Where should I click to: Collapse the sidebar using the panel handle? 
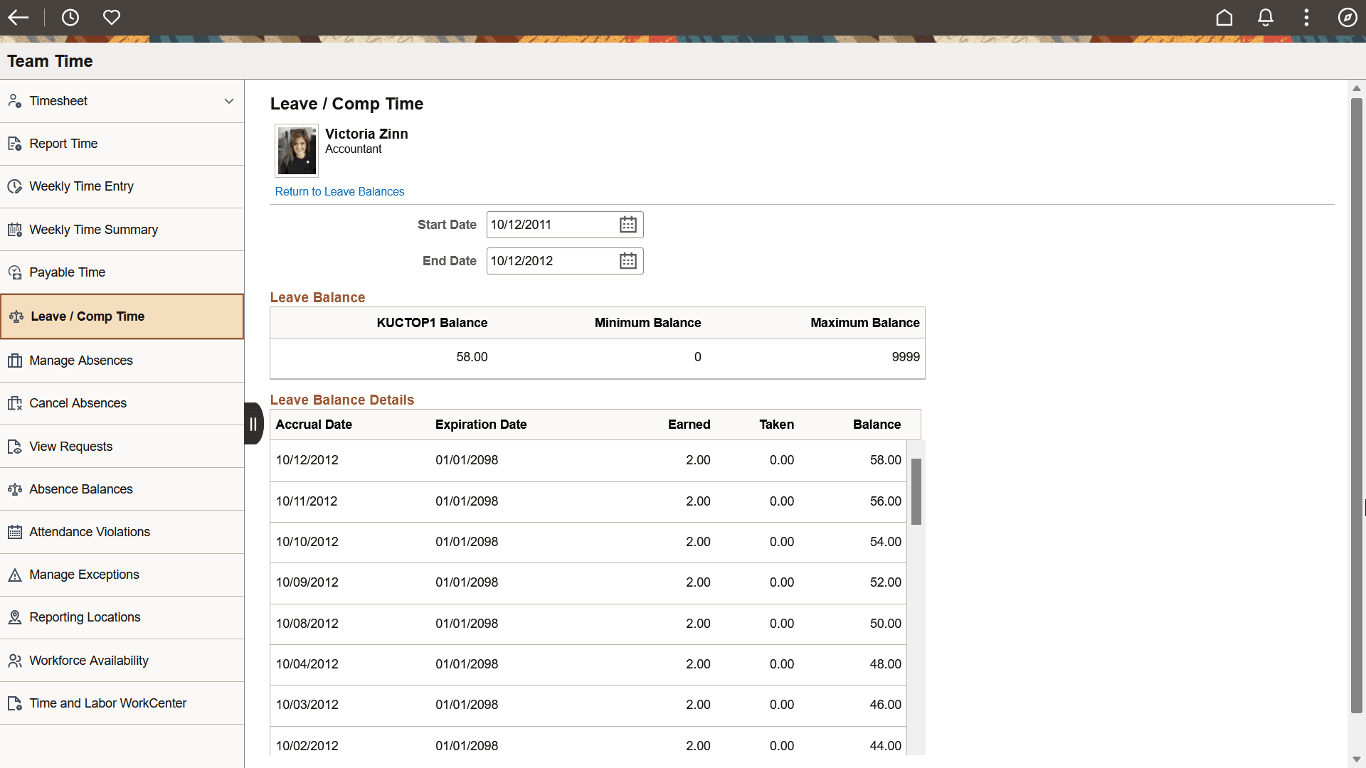(x=253, y=423)
